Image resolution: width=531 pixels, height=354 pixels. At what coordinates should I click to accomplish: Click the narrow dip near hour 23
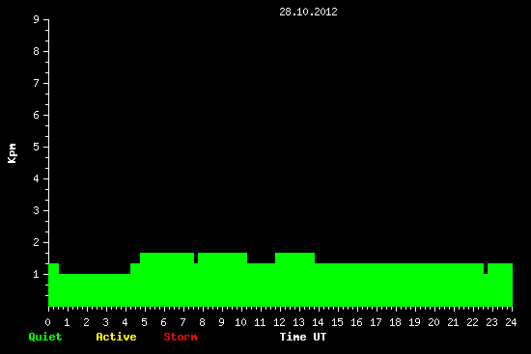[486, 268]
